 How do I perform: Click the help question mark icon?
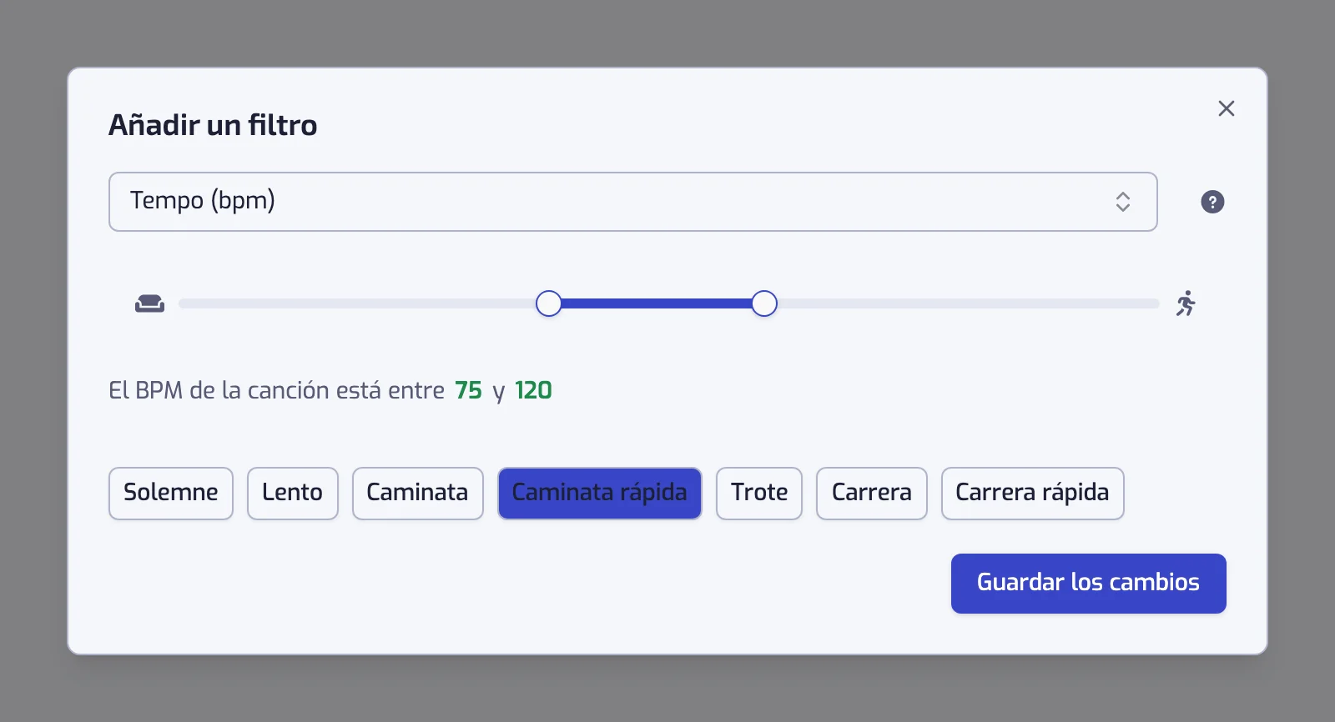coord(1212,202)
